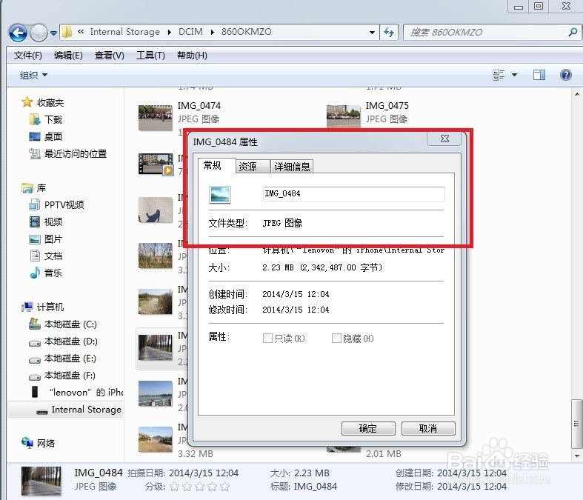The width and height of the screenshot is (583, 500).
Task: Open the view options dropdown arrow
Action: [514, 75]
